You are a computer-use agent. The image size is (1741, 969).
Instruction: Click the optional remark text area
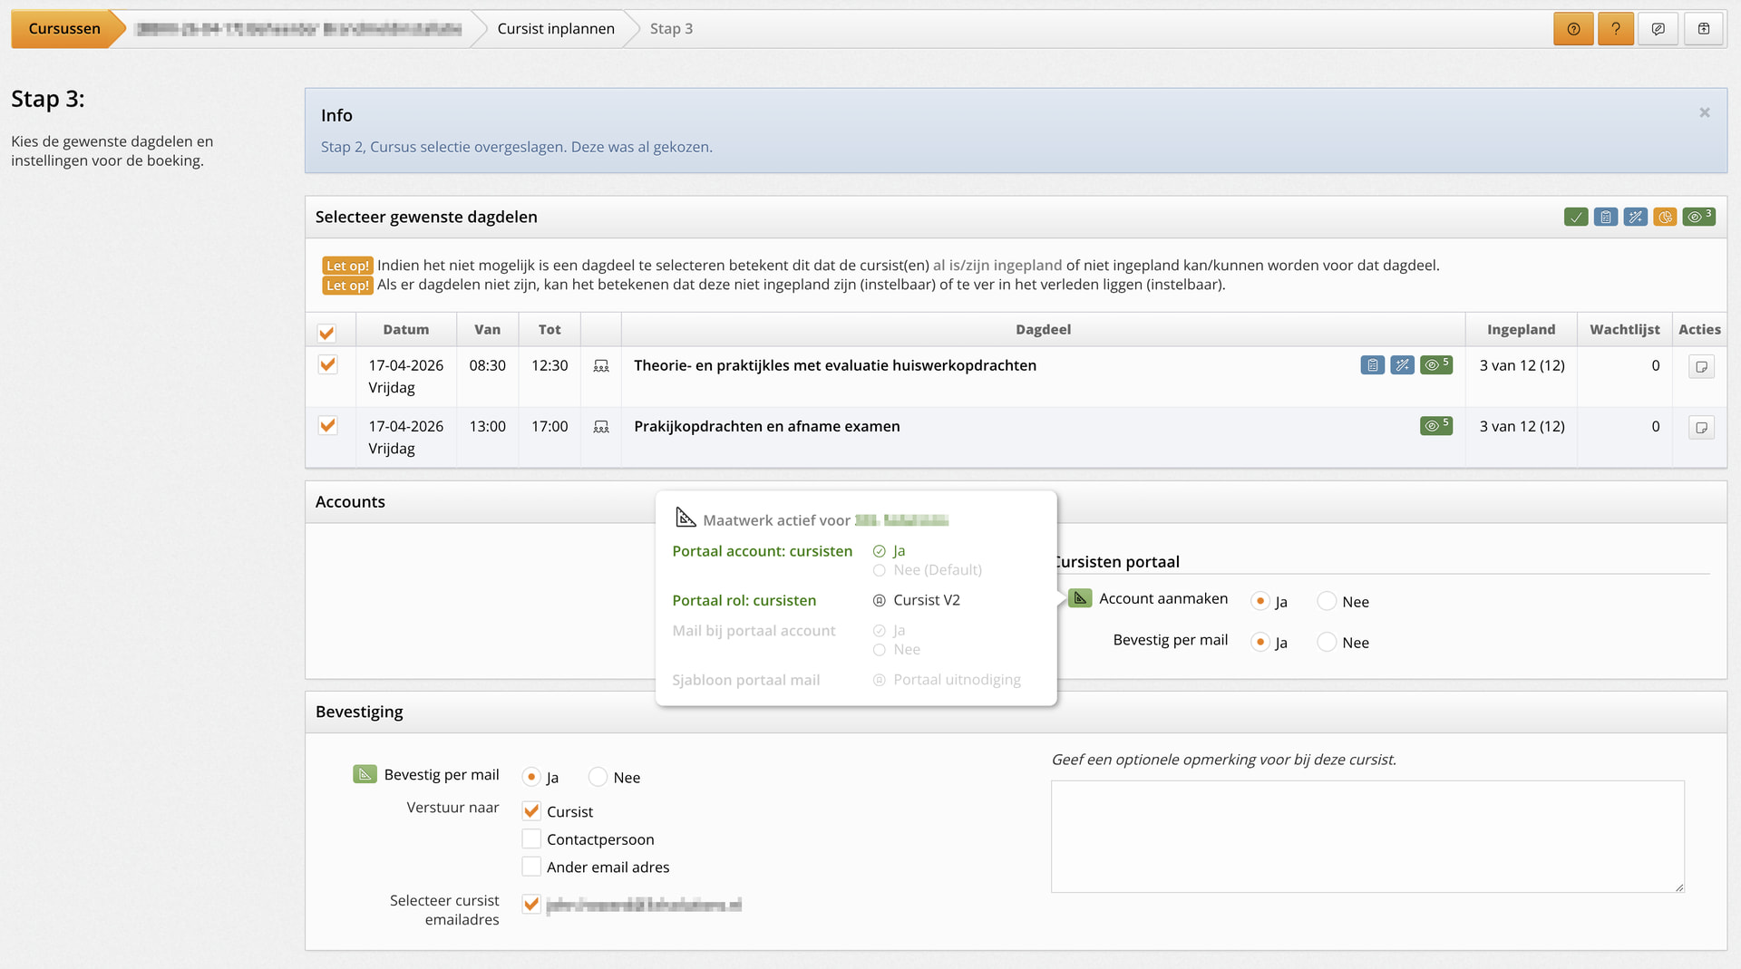point(1367,836)
